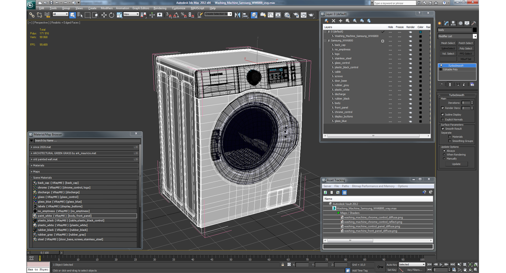Select the Manually update radio button
This screenshot has height=273, width=506.
pos(444,159)
